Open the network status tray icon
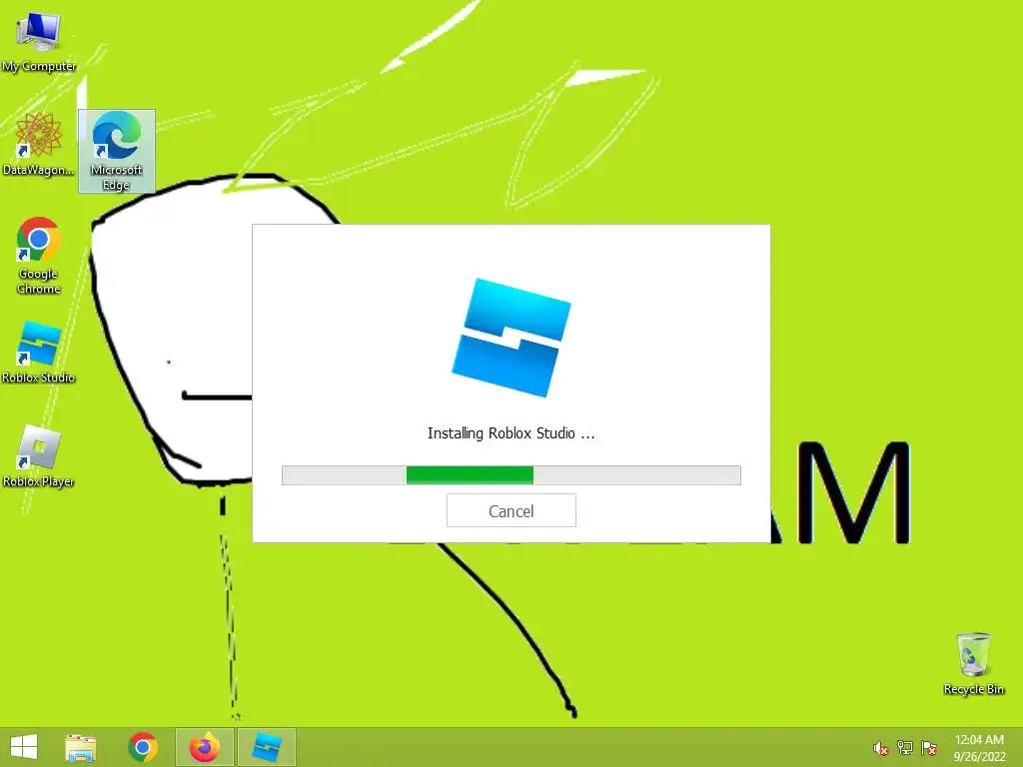The width and height of the screenshot is (1023, 767). pyautogui.click(x=904, y=748)
